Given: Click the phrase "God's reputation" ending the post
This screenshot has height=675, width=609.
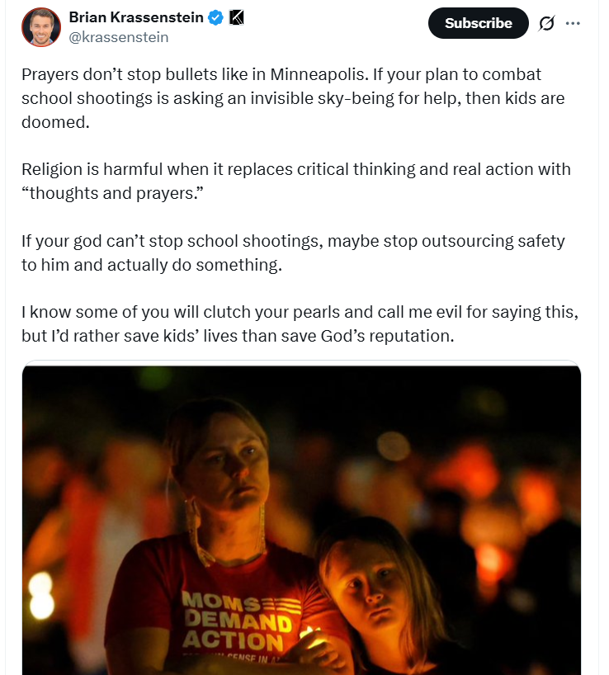Looking at the screenshot, I should coord(387,336).
